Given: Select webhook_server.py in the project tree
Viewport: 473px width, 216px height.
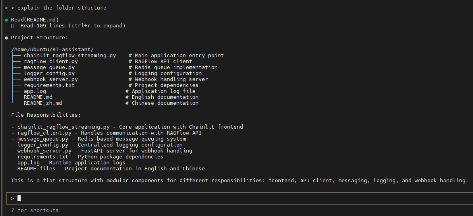Looking at the screenshot, I should click(x=50, y=79).
